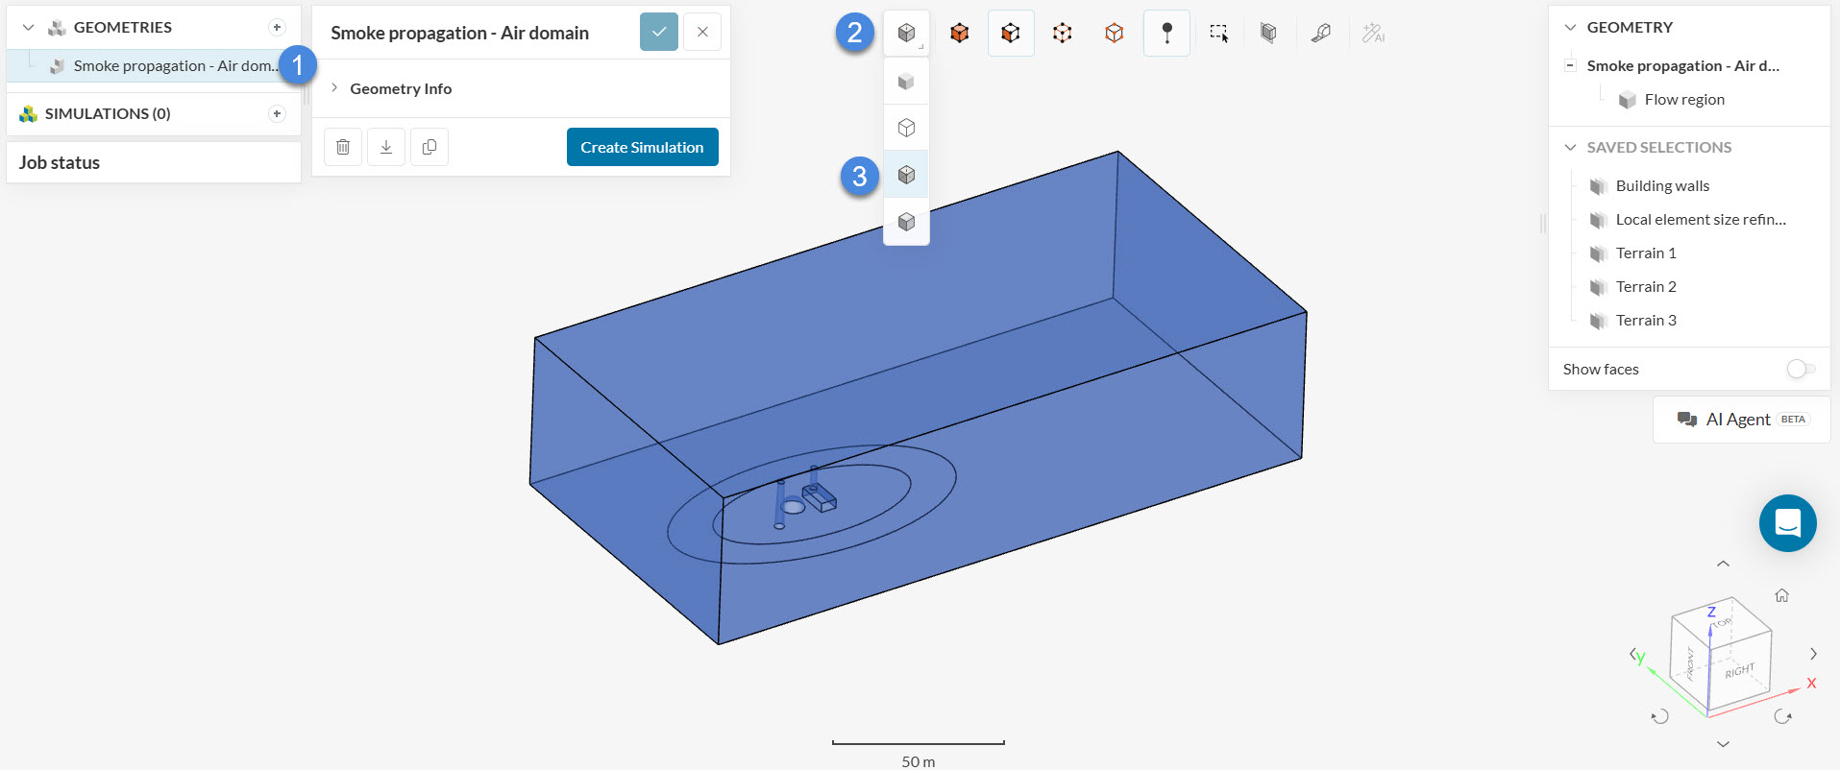
Task: Select the Building walls saved selection
Action: [1662, 185]
